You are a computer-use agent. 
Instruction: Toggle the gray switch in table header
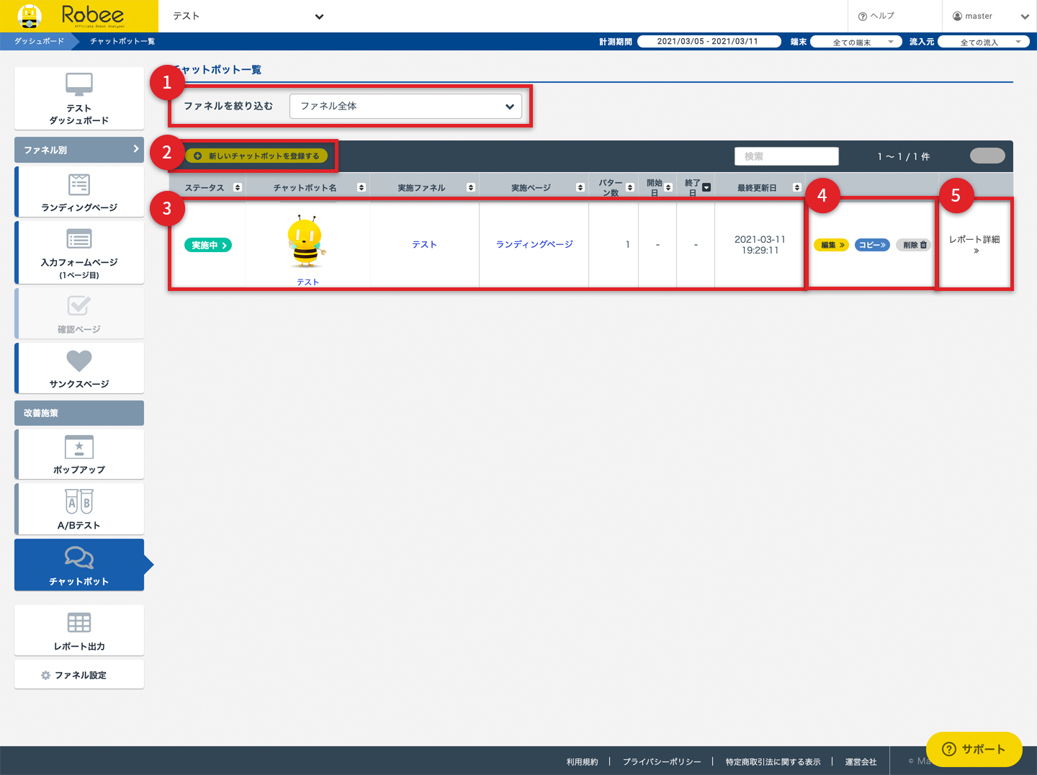point(987,156)
